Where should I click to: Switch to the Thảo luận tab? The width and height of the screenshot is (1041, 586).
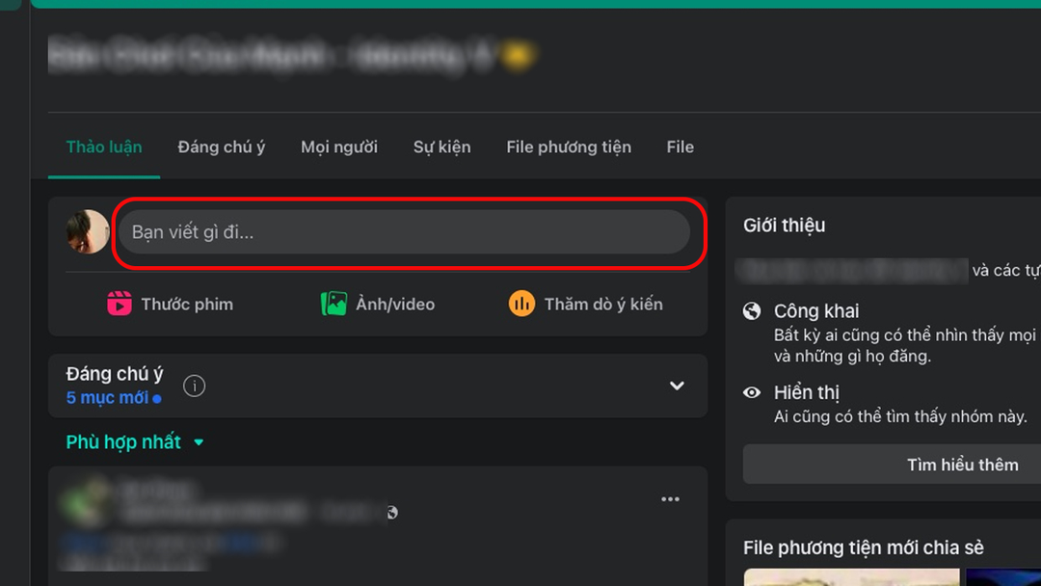tap(104, 147)
